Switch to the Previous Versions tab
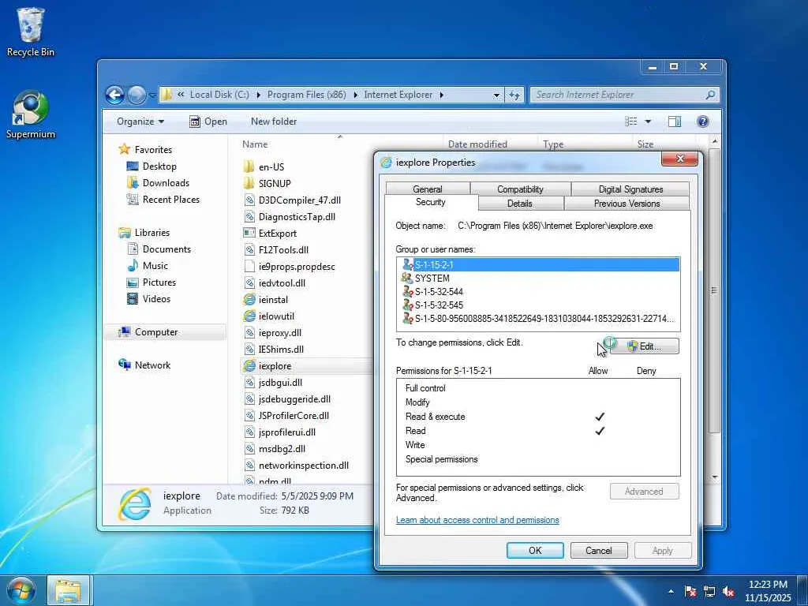Screen dimensions: 808x606 point(627,204)
